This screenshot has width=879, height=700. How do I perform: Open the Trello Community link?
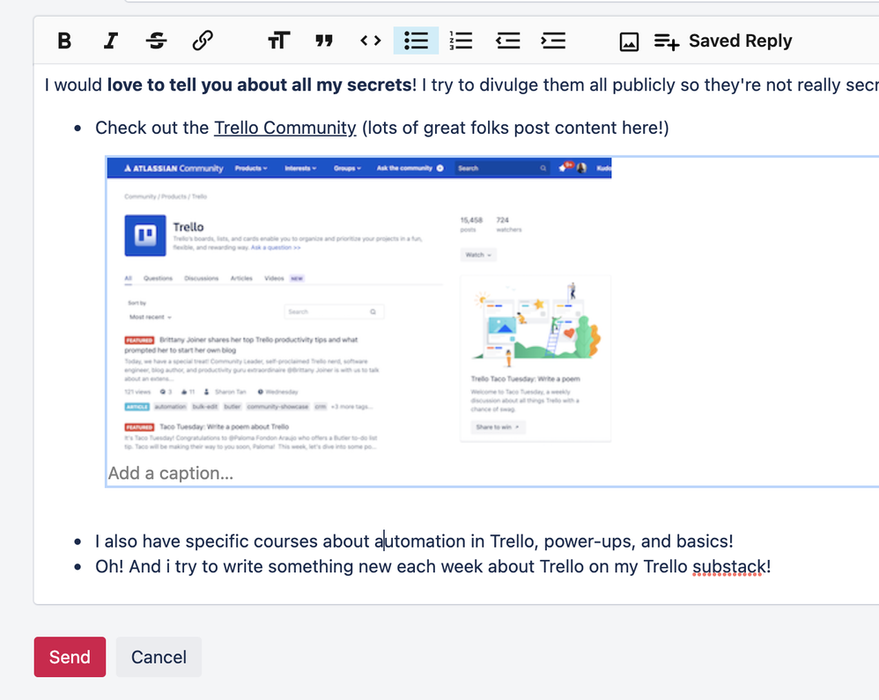[x=284, y=128]
